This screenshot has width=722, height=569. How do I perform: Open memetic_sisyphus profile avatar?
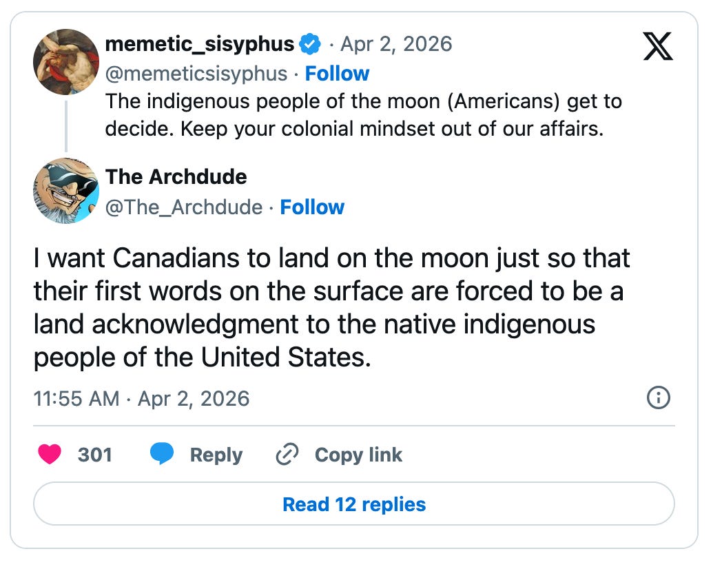(x=66, y=62)
